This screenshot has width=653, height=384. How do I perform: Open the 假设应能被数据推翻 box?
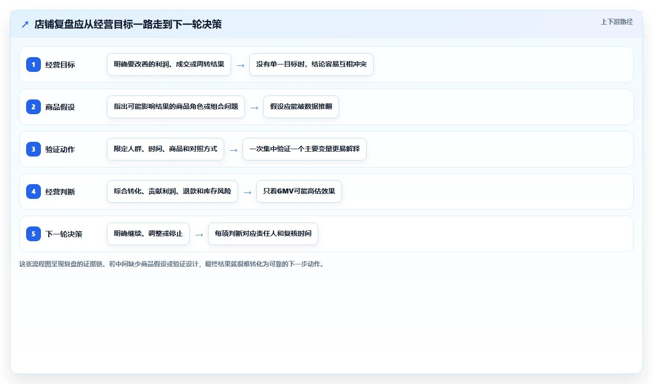pyautogui.click(x=301, y=107)
